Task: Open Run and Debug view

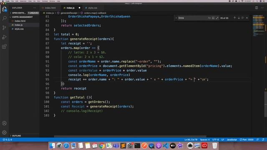Action: [x=5, y=37]
